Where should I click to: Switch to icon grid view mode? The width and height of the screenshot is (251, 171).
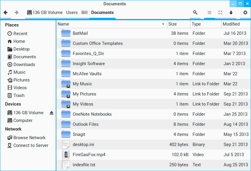point(220,12)
